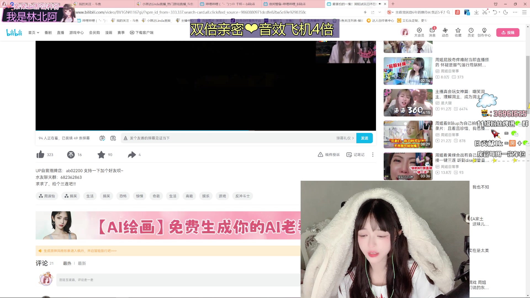The width and height of the screenshot is (530, 298).
Task: Open more options three-dot menu
Action: tap(373, 155)
